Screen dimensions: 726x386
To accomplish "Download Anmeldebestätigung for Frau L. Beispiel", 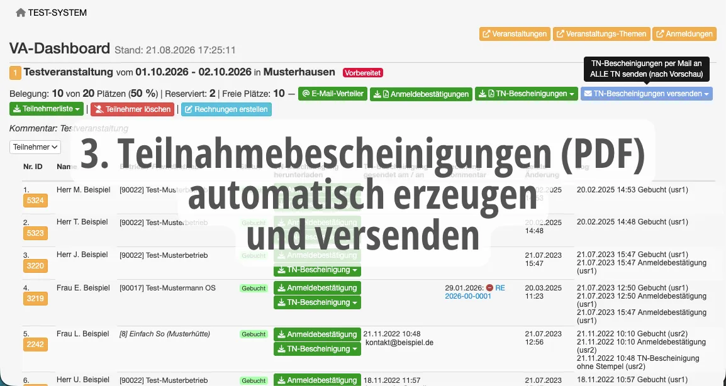I will 317,334.
